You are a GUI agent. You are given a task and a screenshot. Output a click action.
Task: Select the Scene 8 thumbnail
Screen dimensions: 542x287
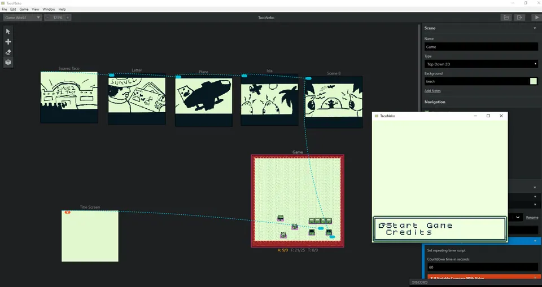(334, 102)
